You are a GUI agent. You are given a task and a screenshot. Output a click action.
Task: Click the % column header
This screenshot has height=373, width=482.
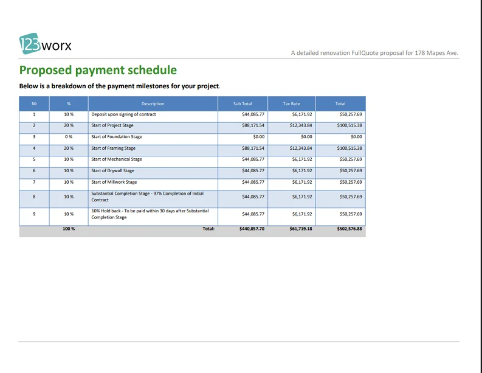pos(69,103)
